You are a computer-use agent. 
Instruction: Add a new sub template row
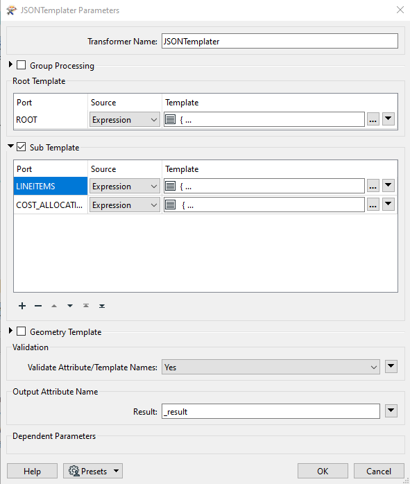pyautogui.click(x=22, y=306)
